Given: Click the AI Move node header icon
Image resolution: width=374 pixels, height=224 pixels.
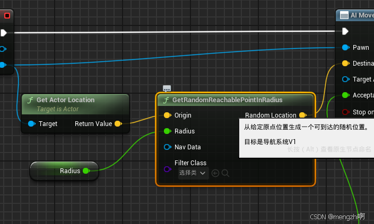Looking at the screenshot, I should coord(344,15).
